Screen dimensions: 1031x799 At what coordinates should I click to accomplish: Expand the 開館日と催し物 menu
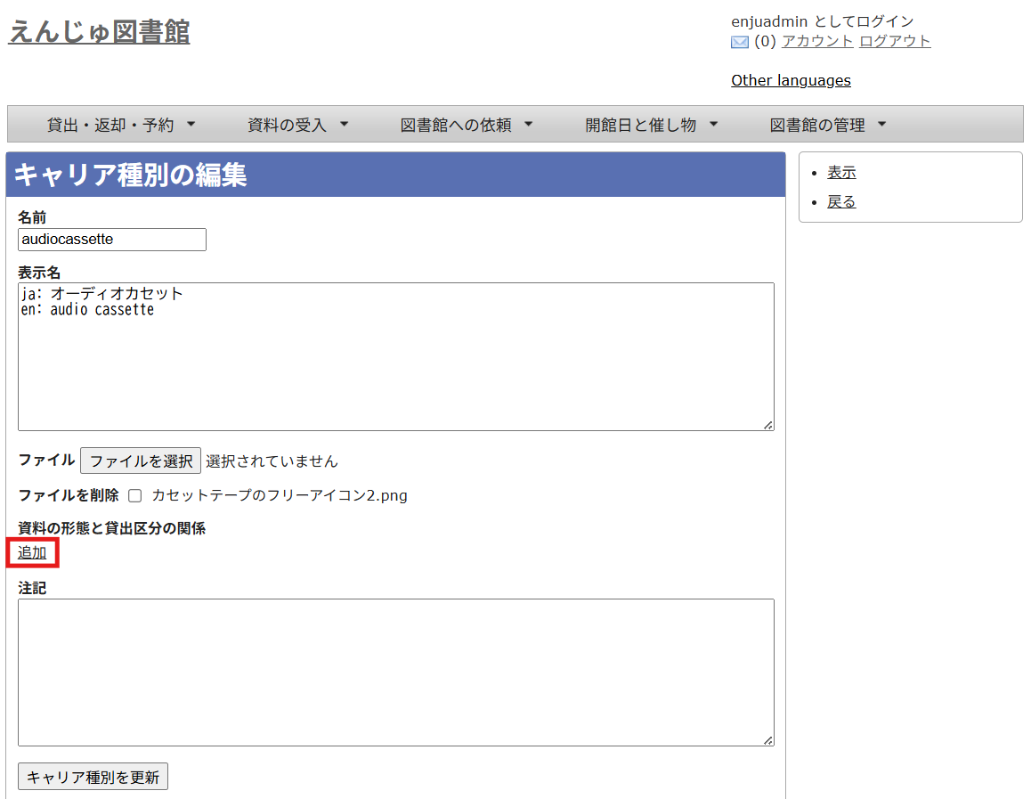(x=651, y=125)
